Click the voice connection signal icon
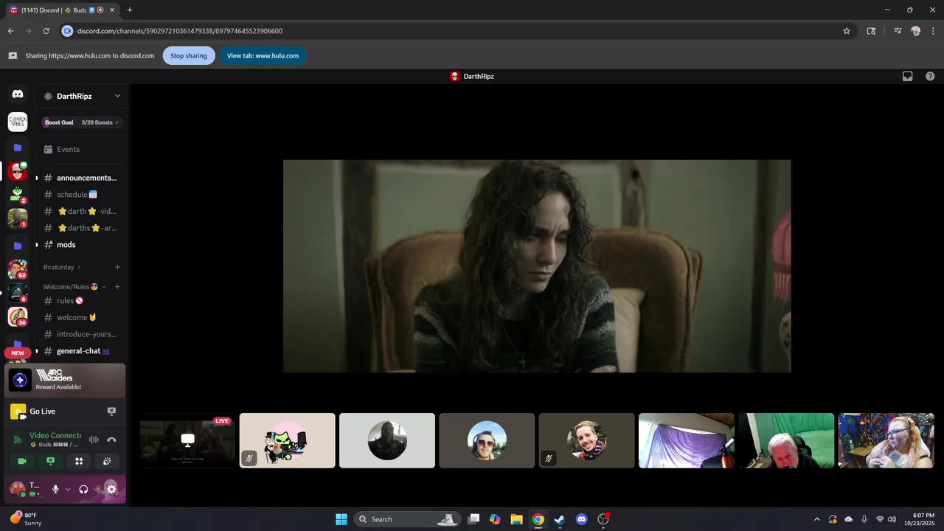 tap(18, 440)
